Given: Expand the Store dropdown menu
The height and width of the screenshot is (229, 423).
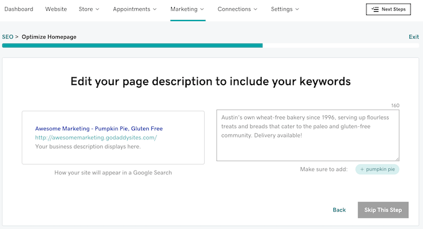Looking at the screenshot, I should (89, 9).
